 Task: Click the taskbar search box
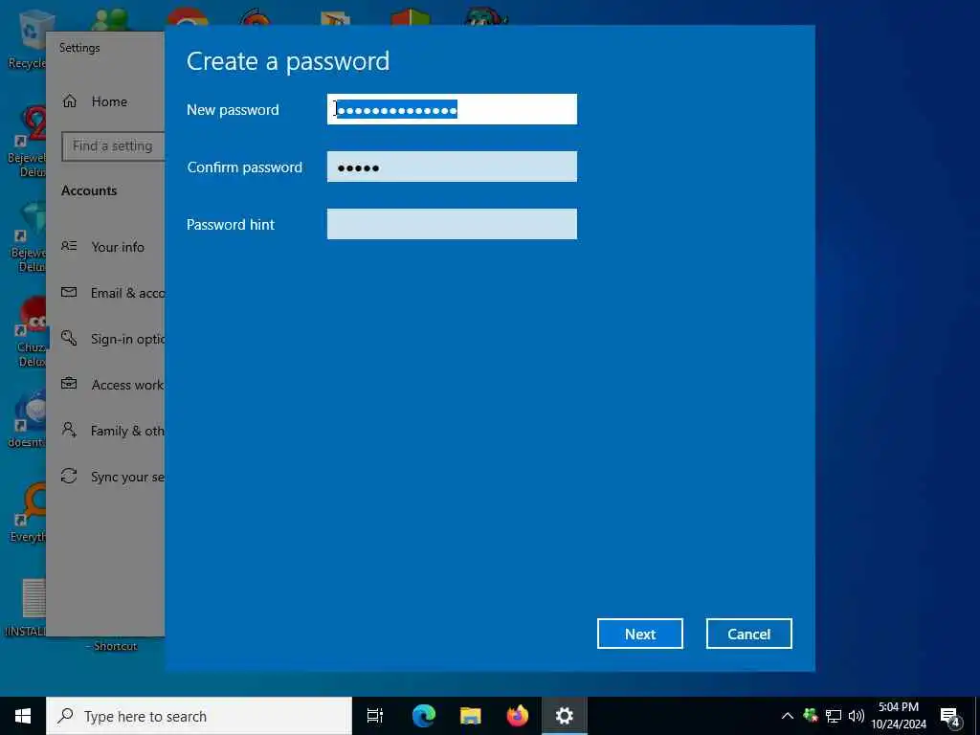199,716
